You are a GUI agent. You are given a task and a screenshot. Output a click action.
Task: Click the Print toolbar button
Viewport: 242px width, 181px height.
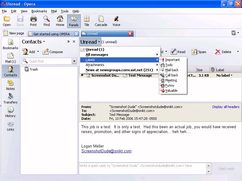[33, 21]
